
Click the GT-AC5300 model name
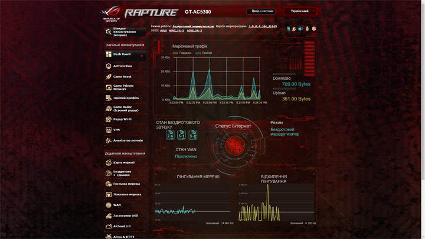(x=198, y=12)
